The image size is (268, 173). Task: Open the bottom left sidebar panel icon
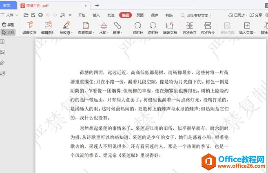(x=2, y=73)
